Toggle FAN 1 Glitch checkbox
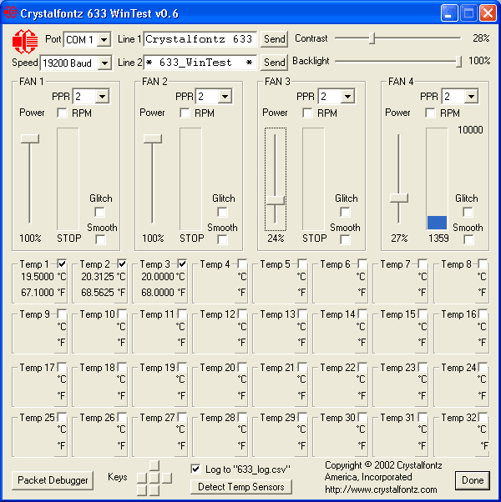This screenshot has height=502, width=501. [99, 212]
